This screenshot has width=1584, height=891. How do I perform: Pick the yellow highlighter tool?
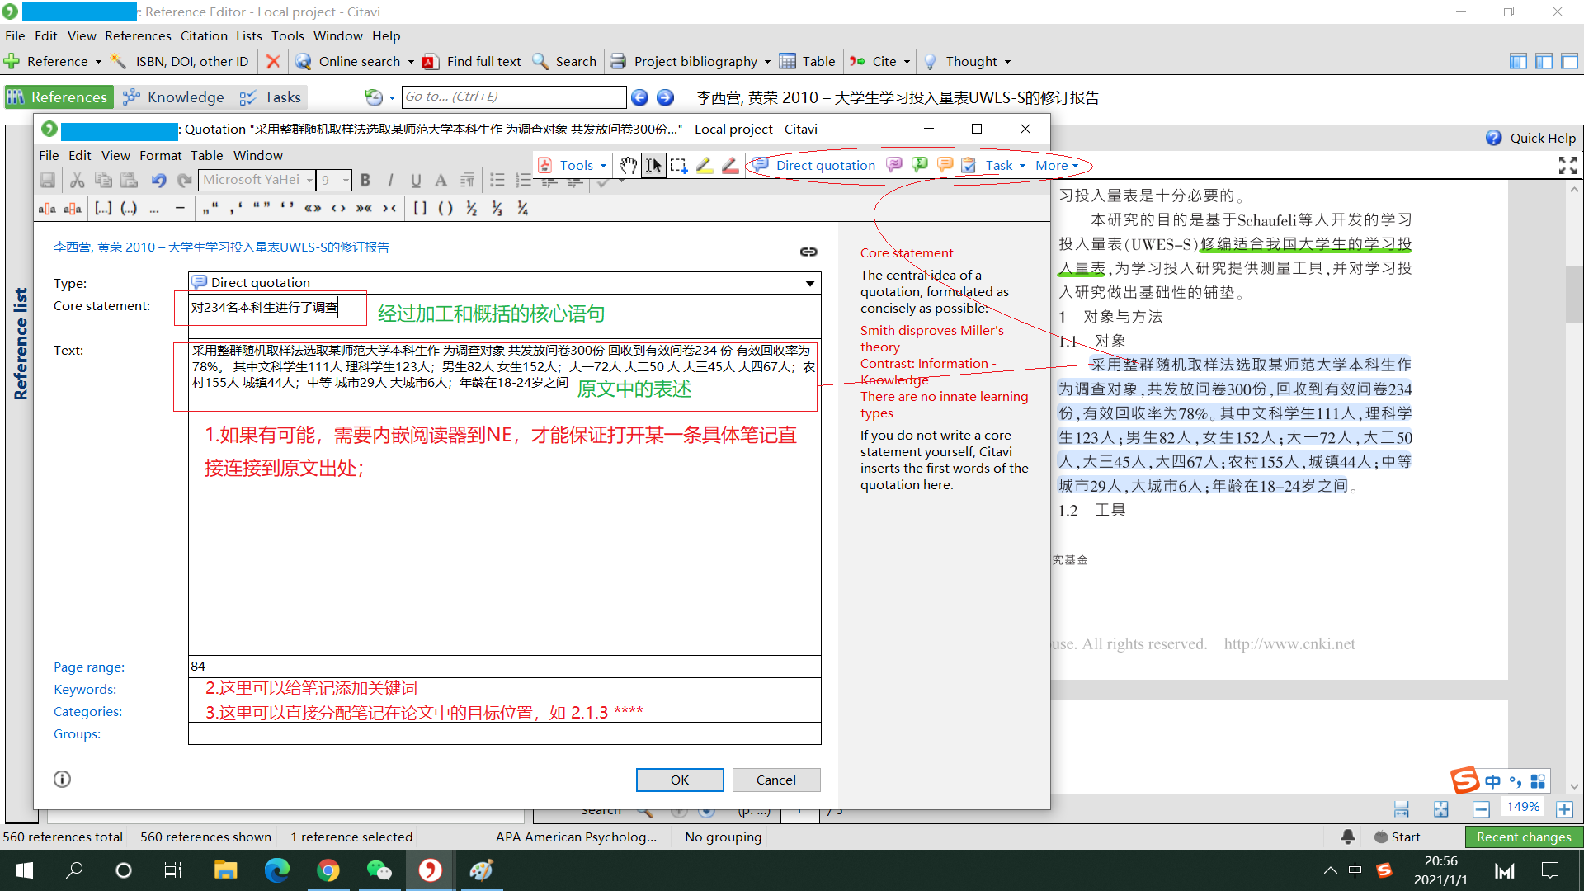click(705, 166)
